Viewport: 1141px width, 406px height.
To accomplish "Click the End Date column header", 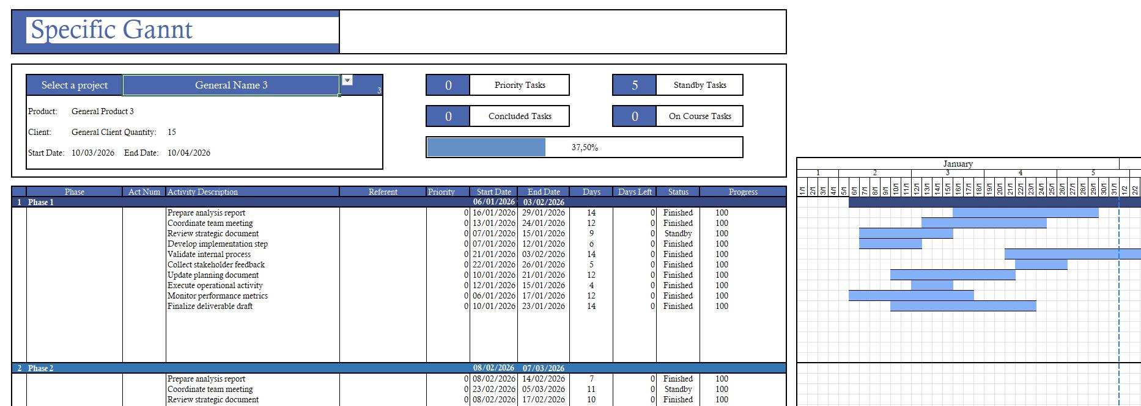I will 544,192.
